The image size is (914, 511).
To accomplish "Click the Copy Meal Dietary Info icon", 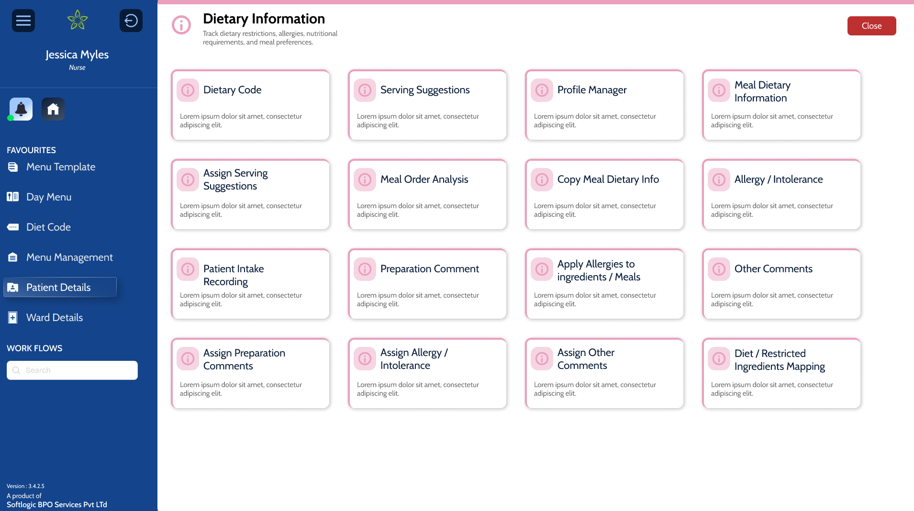I will (542, 179).
